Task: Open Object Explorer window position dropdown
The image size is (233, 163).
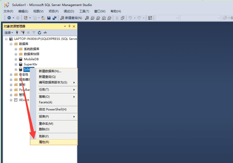Action: tap(65, 26)
